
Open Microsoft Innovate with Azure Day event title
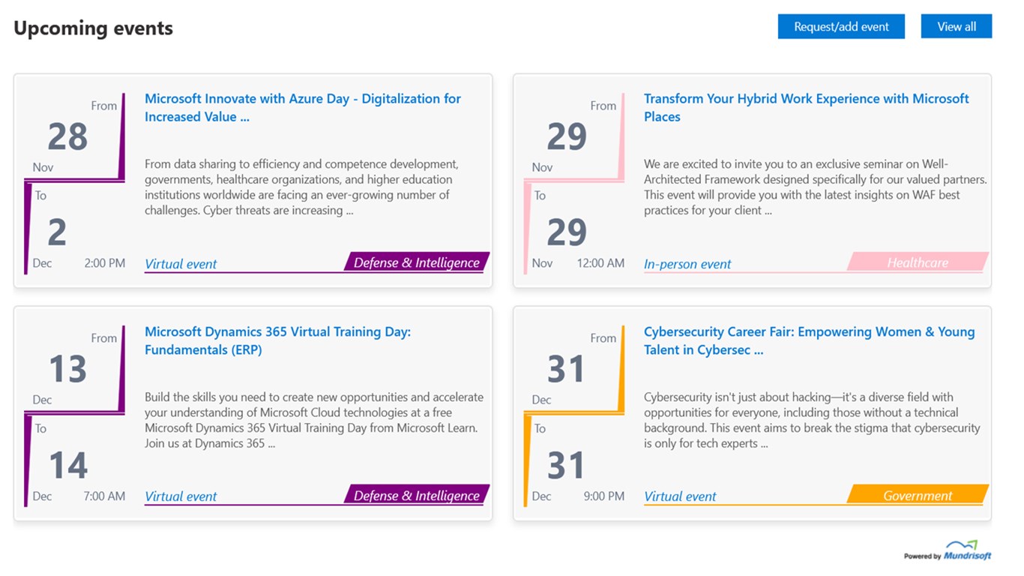click(302, 107)
